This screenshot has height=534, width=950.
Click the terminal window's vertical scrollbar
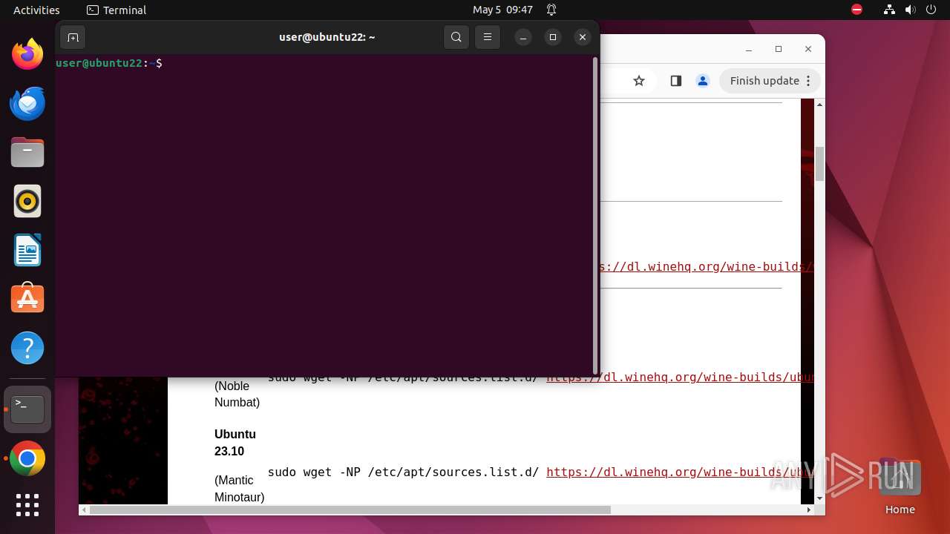point(595,215)
